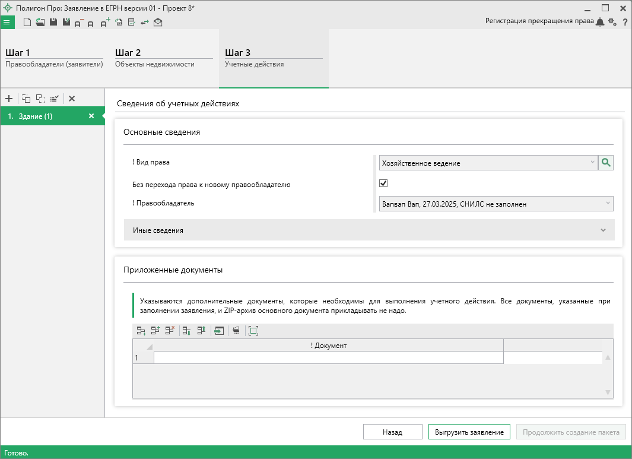The width and height of the screenshot is (632, 459).
Task: Delete row icon in documents table toolbar
Action: pyautogui.click(x=170, y=331)
